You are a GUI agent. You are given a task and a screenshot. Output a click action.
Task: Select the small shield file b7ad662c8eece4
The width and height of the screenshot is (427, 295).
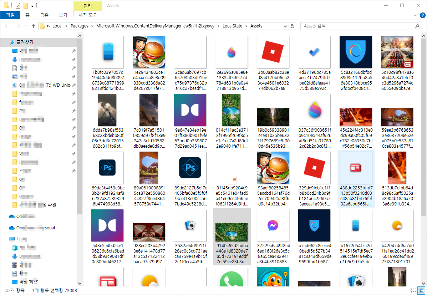click(x=315, y=237)
